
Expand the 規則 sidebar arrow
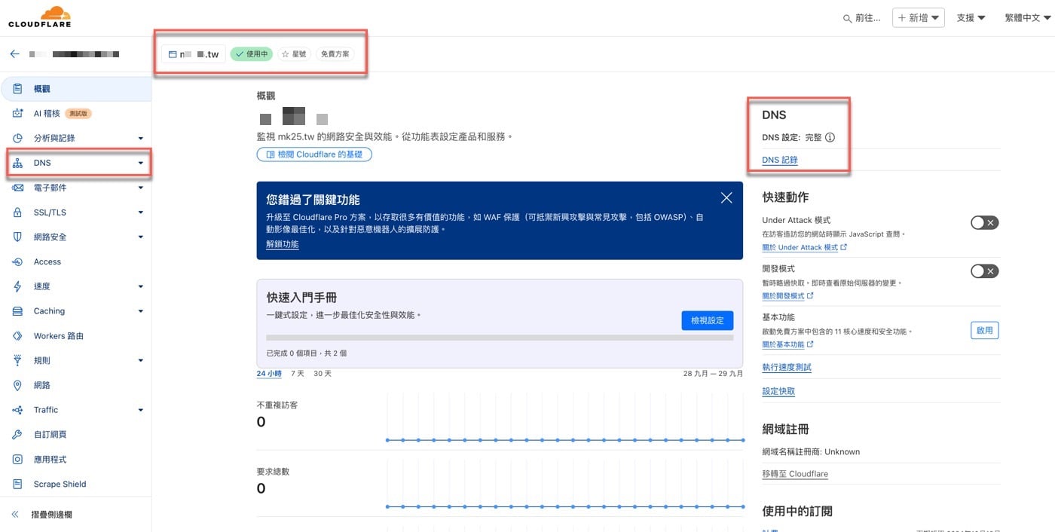point(141,361)
